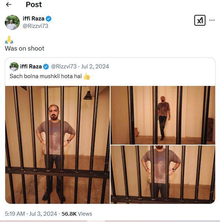This screenshot has height=222, width=220.
Task: Open the small avatar in the quoted post
Action: (14, 67)
